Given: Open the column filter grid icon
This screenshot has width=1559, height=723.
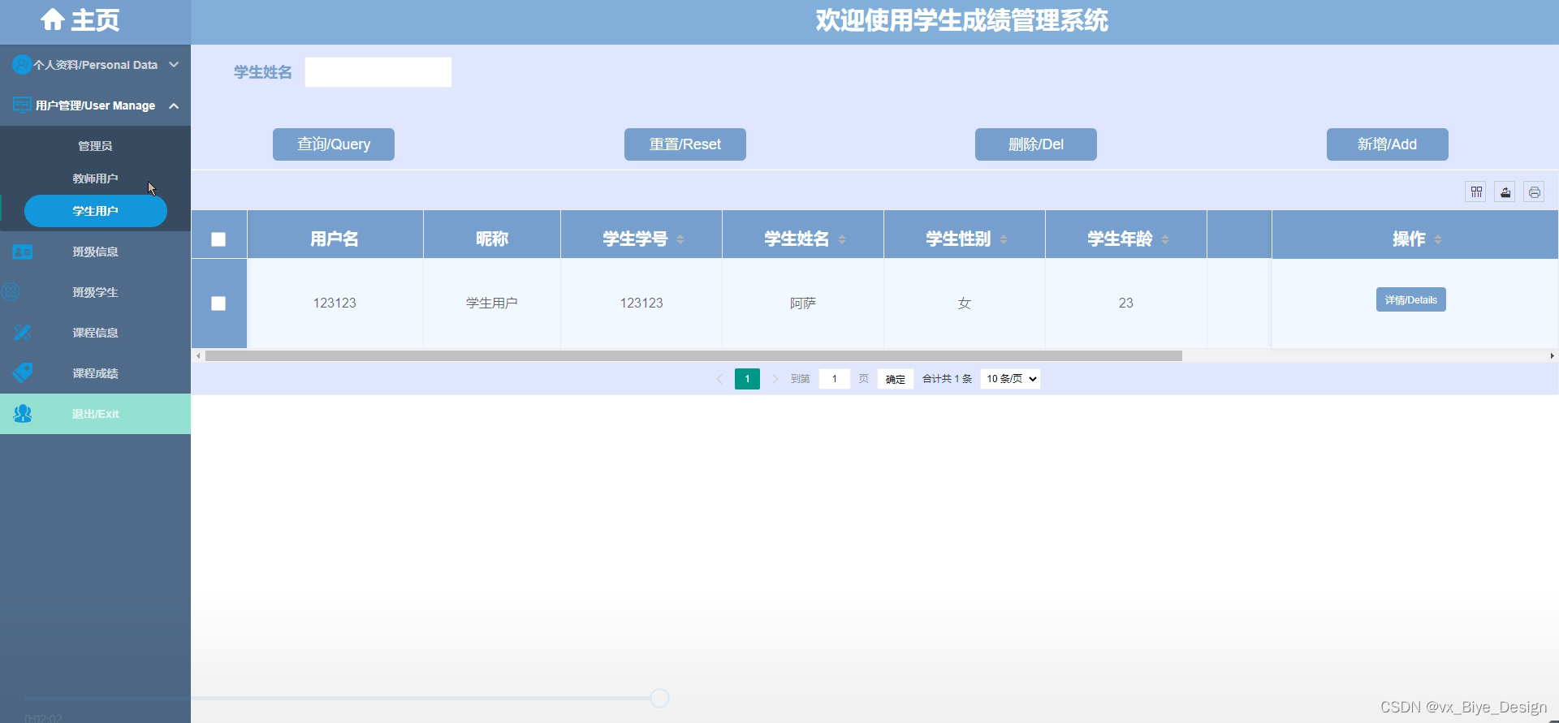Looking at the screenshot, I should 1476,192.
